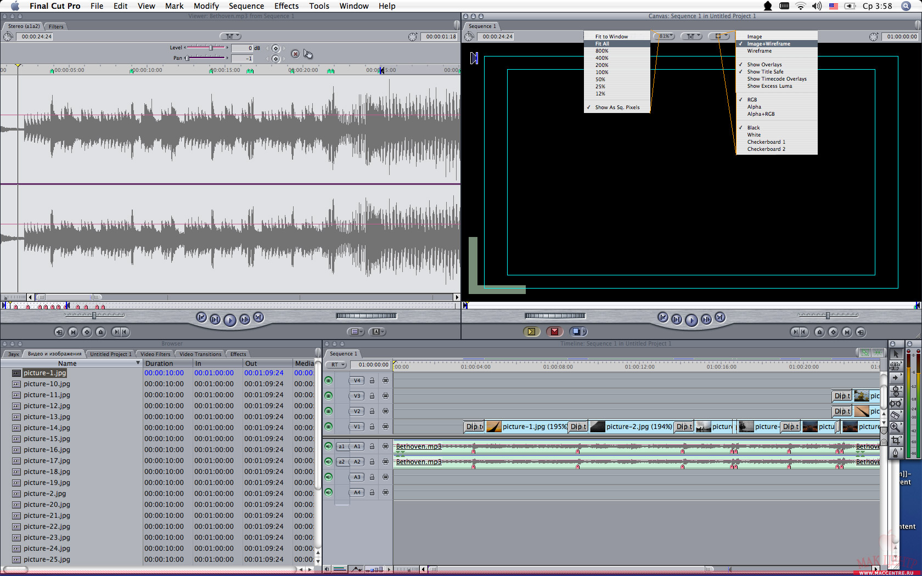Select the Roll edit tool in palette
Image resolution: width=922 pixels, height=576 pixels.
(896, 391)
